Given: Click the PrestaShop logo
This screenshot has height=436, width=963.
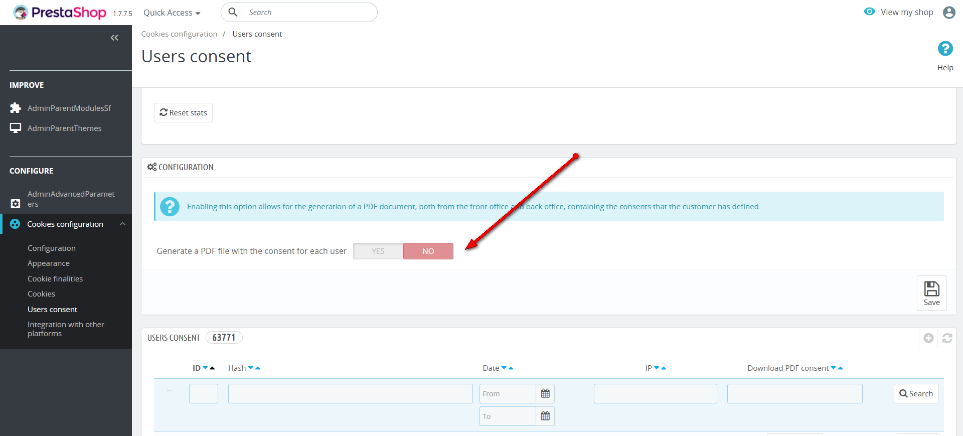Looking at the screenshot, I should [x=60, y=13].
